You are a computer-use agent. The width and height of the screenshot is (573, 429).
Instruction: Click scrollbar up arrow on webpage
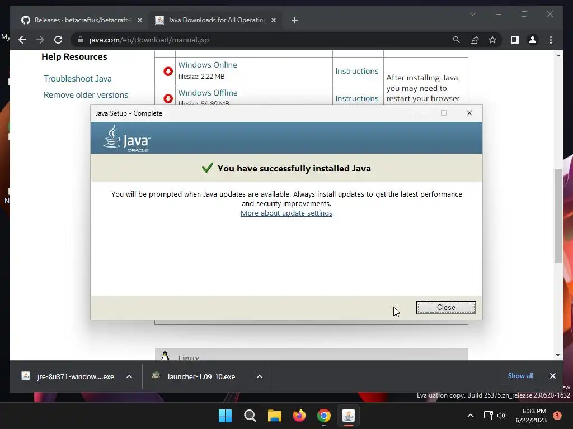coord(558,55)
